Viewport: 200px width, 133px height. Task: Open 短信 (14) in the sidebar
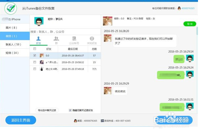[x=15, y=53]
